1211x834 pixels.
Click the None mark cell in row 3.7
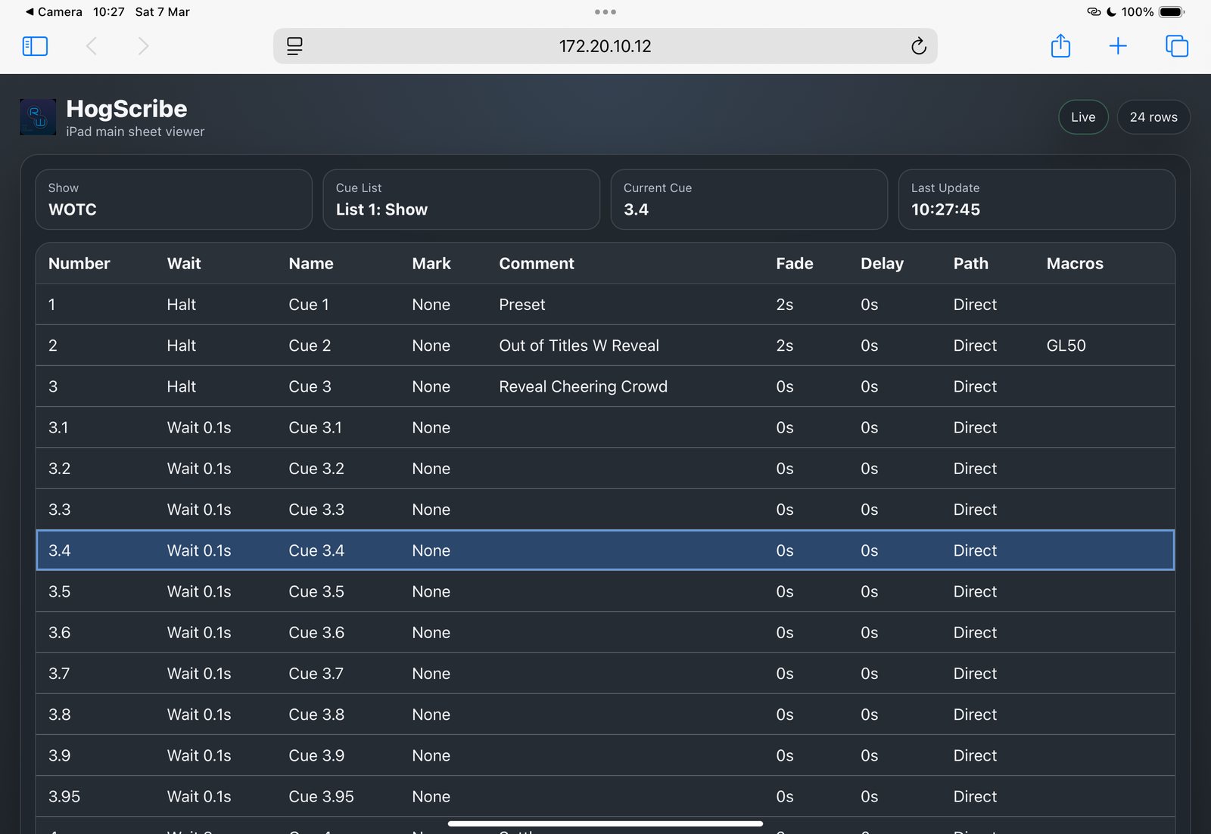coord(431,674)
